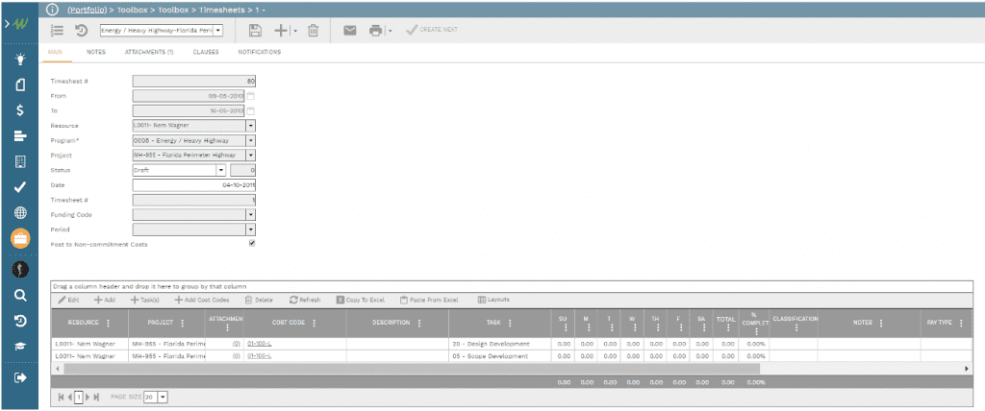
Task: Switch to the Attachments (1) tab
Action: (x=149, y=52)
